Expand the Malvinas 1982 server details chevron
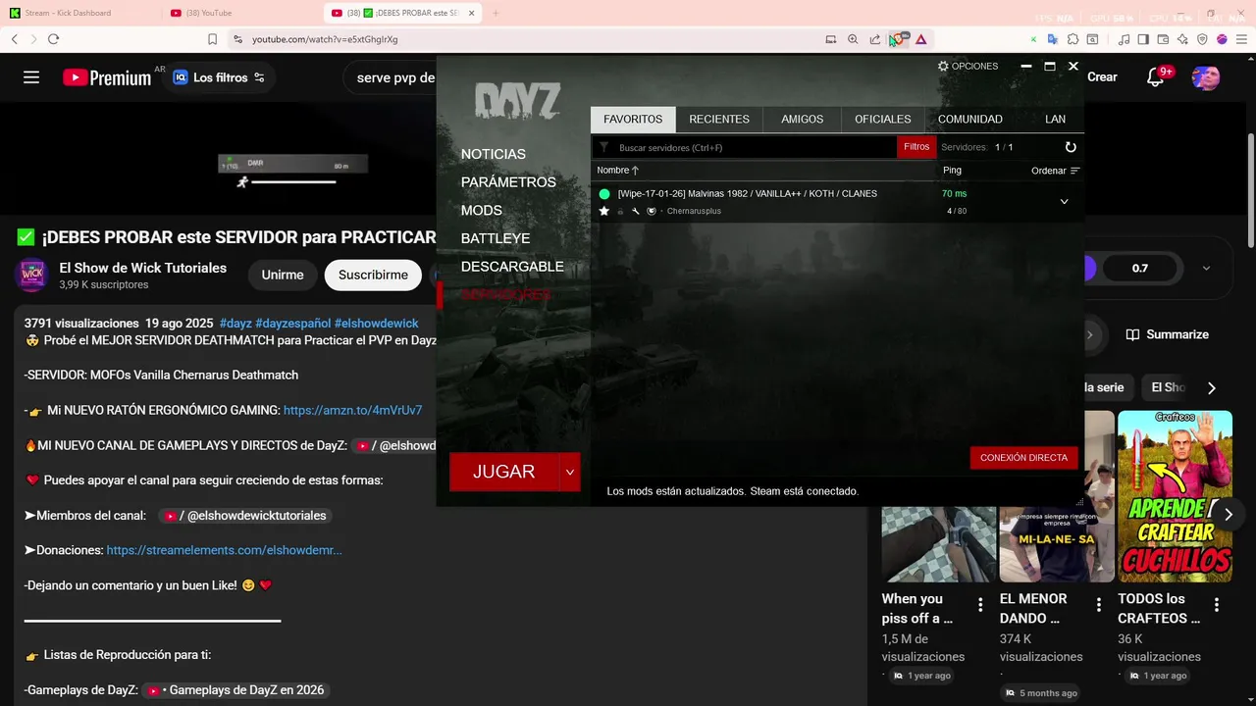This screenshot has height=706, width=1256. coord(1064,202)
